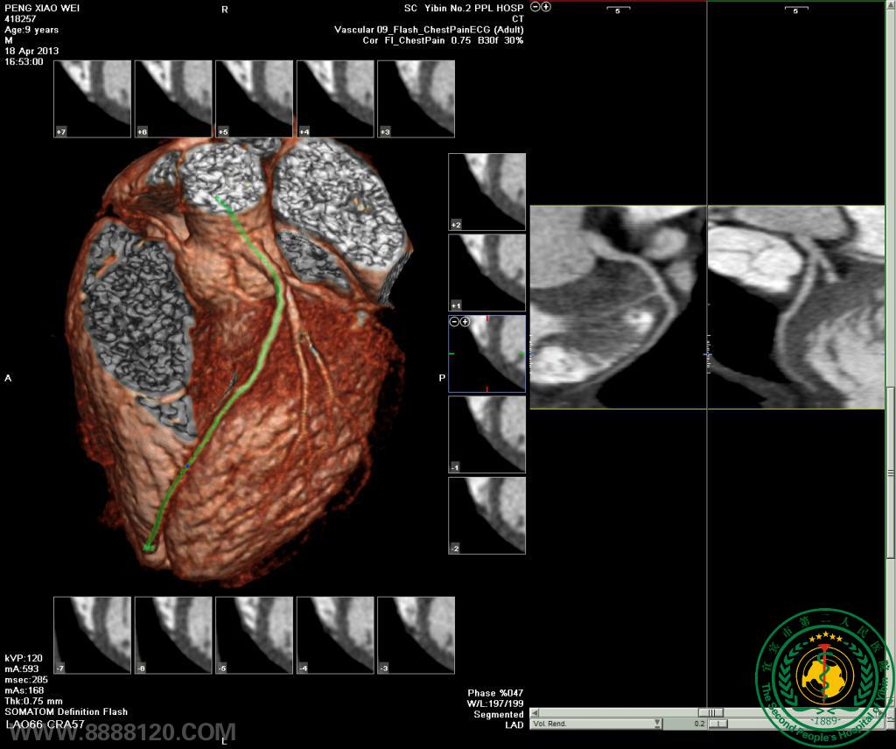Screen dimensions: 896x749
Task: Click zoom in icon above curved view
Action: 546,6
